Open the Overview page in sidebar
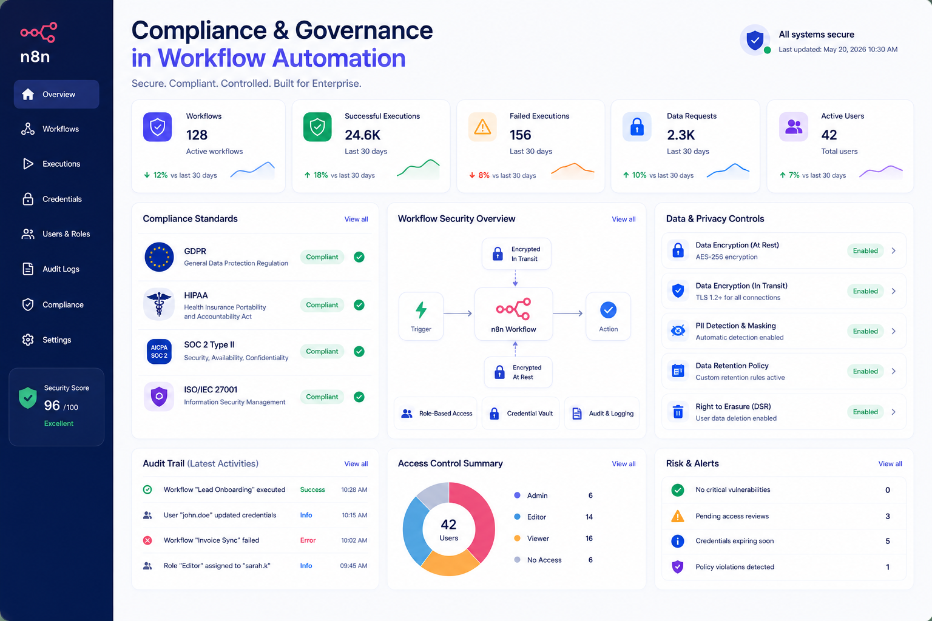 56,95
